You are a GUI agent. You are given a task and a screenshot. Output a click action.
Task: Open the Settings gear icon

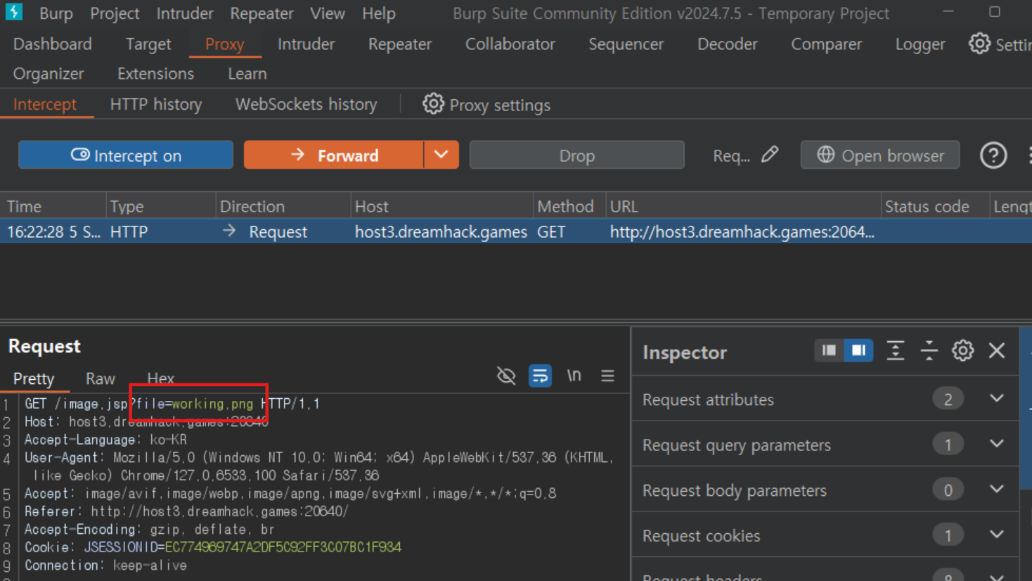[979, 44]
